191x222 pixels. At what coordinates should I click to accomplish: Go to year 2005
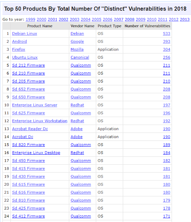[x=97, y=19]
